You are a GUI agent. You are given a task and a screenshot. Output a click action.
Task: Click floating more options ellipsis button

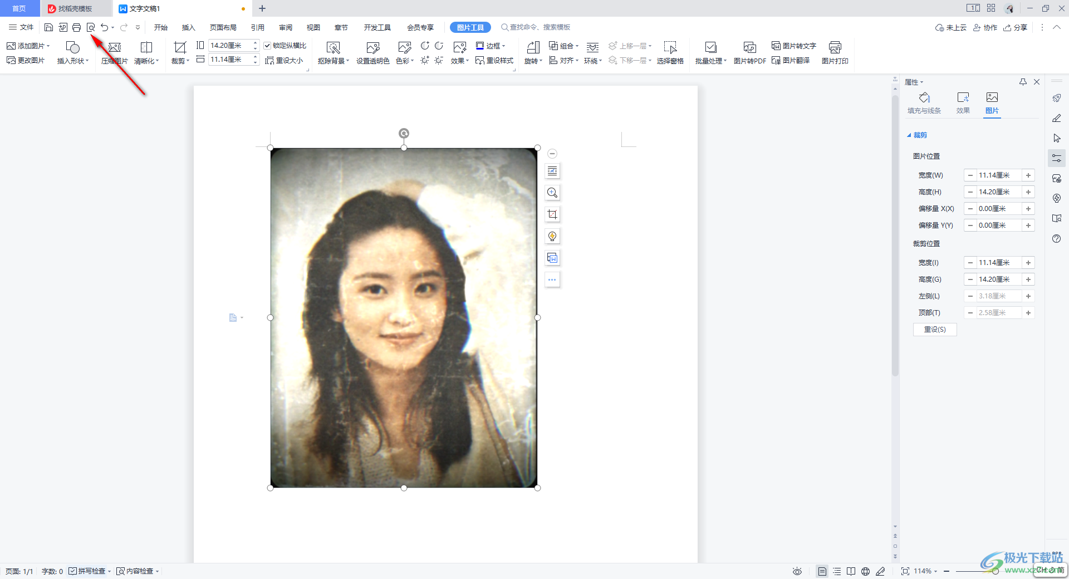[x=552, y=279]
